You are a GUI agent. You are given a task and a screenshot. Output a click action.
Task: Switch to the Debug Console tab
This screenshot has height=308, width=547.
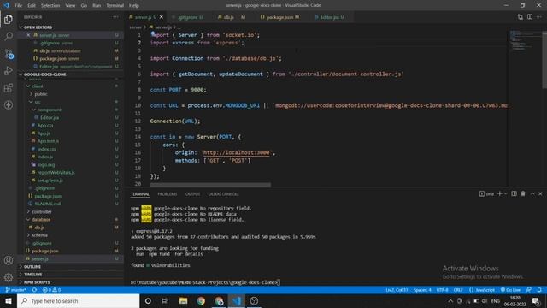click(224, 194)
